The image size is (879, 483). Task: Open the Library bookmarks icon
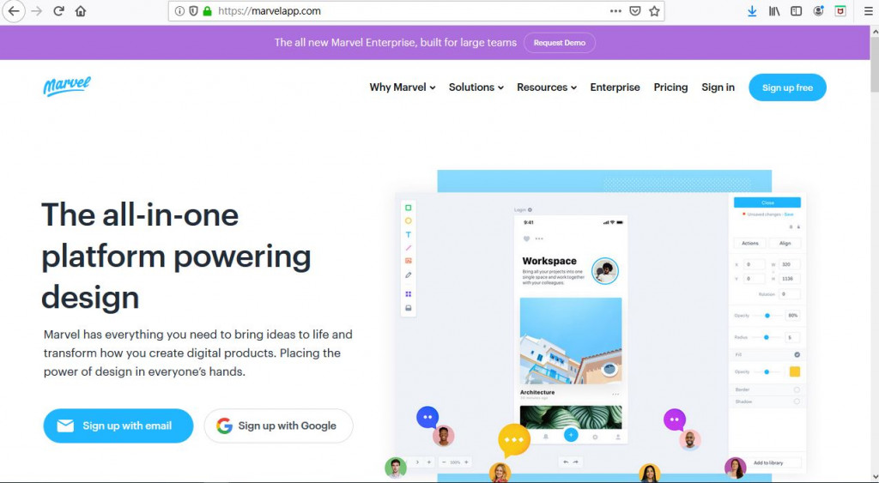tap(774, 11)
